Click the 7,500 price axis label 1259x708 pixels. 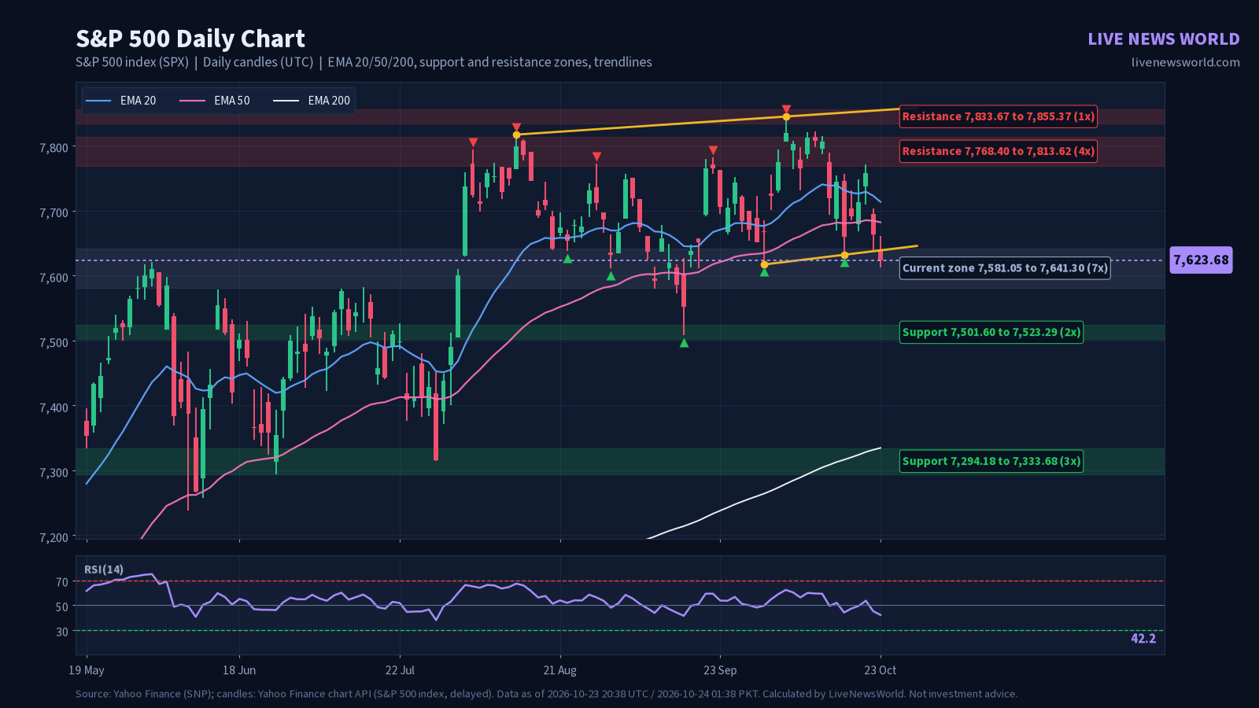coord(54,343)
